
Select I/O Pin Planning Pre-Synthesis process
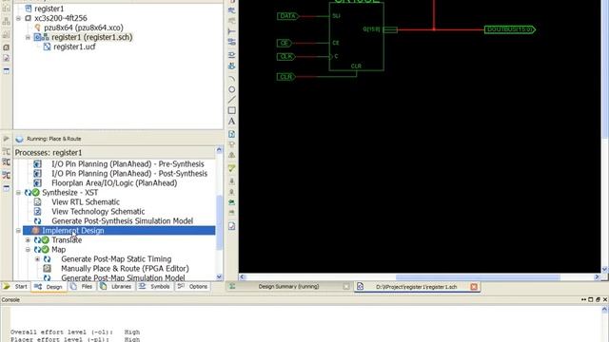coord(128,164)
